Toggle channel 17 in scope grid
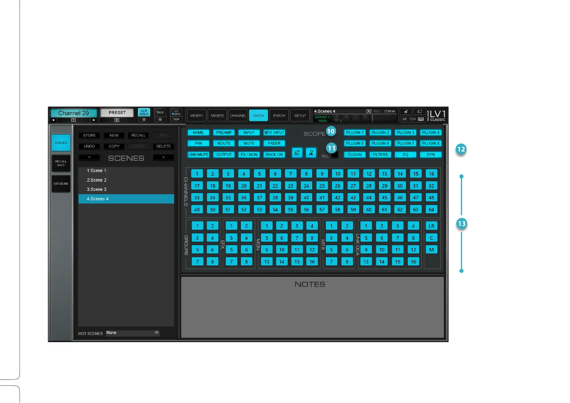The image size is (570, 403). (197, 186)
